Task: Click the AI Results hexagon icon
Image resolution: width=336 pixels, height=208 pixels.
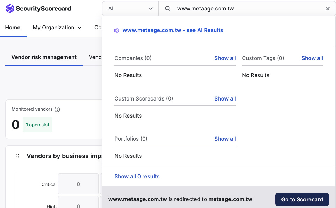Action: coord(117,30)
